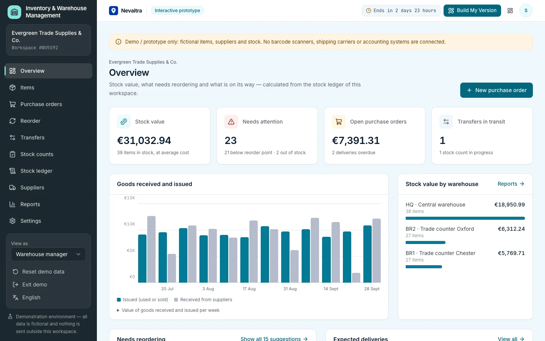This screenshot has width=545, height=341.
Task: Click '1 stock count in progress' text
Action: [466, 153]
